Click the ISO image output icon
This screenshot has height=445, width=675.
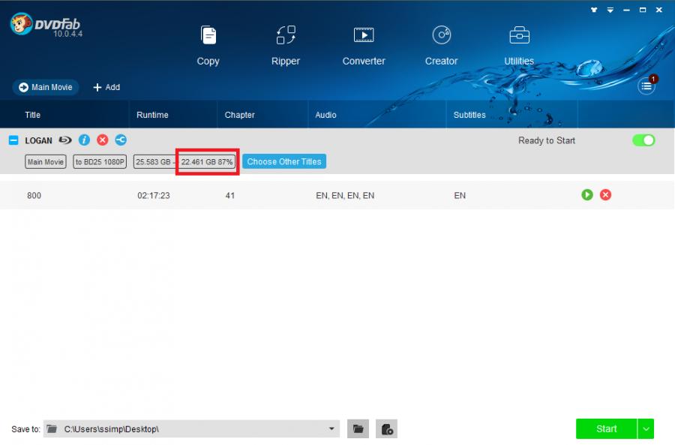click(386, 428)
